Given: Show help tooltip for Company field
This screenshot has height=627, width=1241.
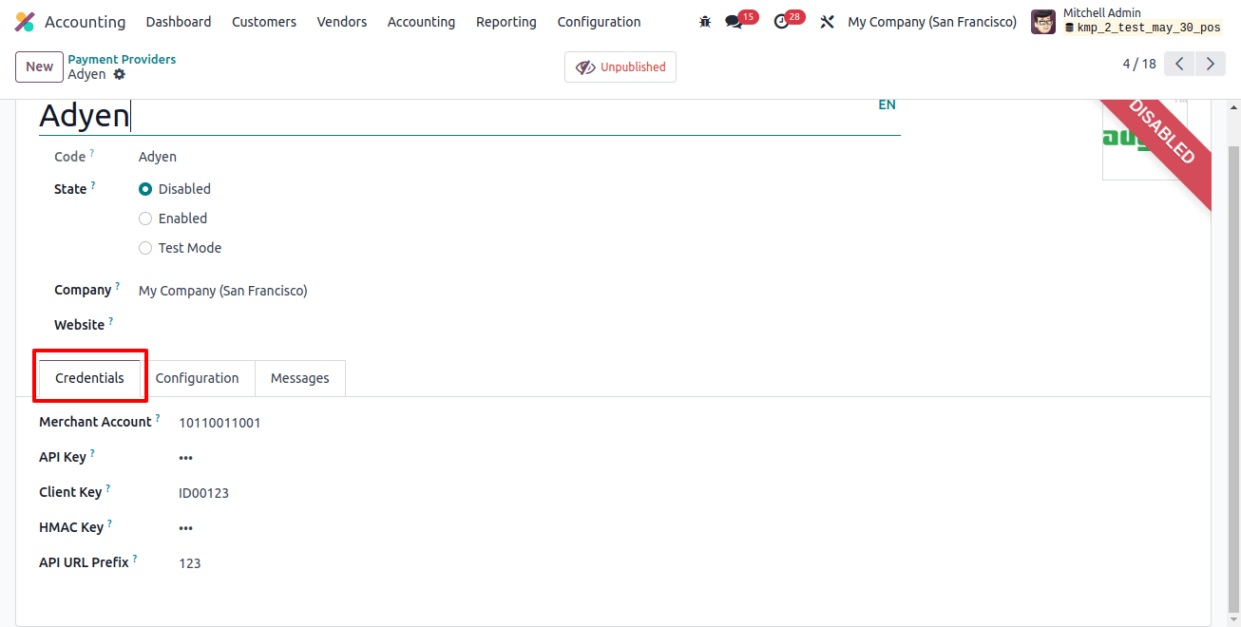Looking at the screenshot, I should pyautogui.click(x=118, y=285).
